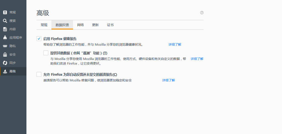Click the 应用程序 rocket icon in the sidebar
Image resolution: width=282 pixels, height=134 pixels.
5,38
